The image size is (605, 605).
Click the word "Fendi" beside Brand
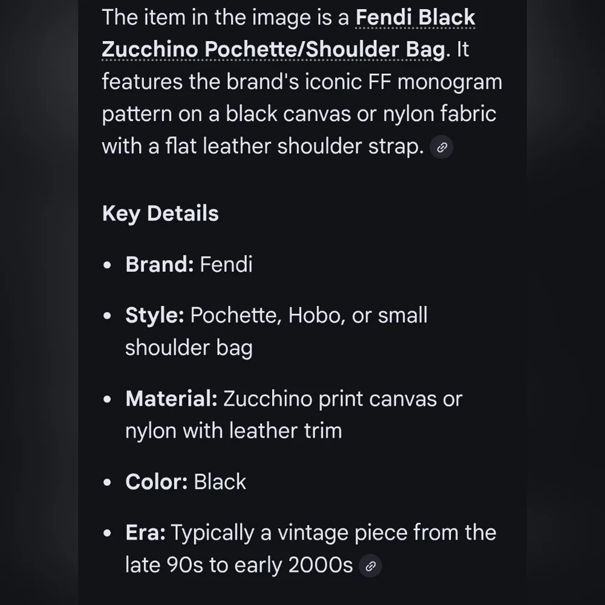click(x=226, y=264)
